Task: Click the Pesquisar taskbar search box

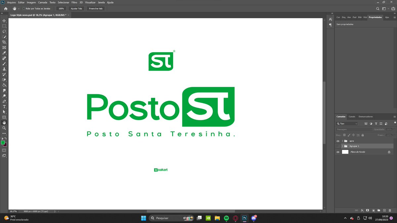Action: (x=171, y=218)
